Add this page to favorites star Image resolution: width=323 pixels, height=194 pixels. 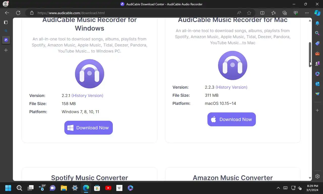tap(249, 13)
